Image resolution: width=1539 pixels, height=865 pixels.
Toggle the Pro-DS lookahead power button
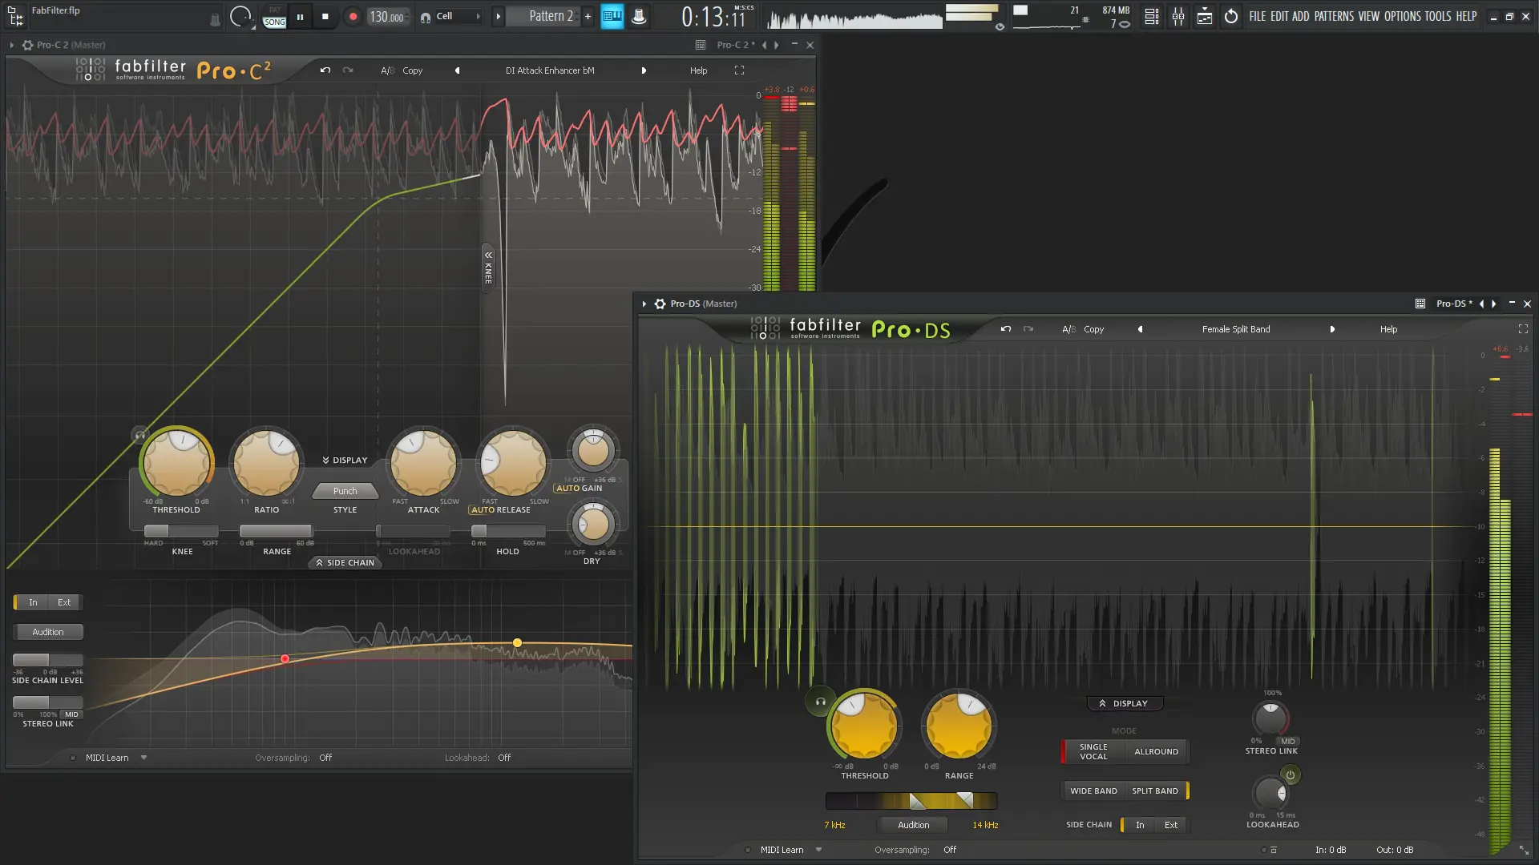point(1290,774)
